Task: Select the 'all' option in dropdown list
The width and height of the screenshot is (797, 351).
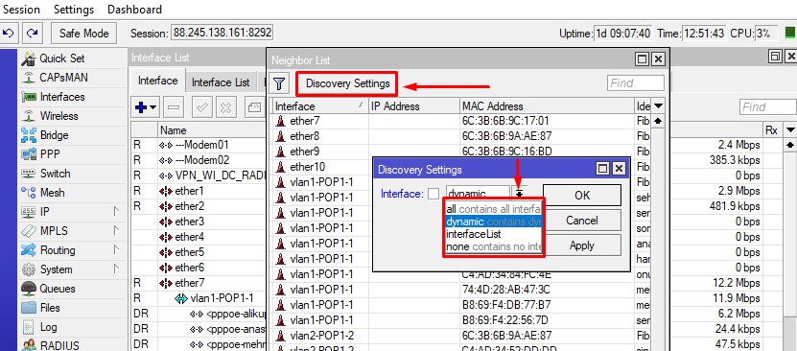Action: pyautogui.click(x=494, y=209)
